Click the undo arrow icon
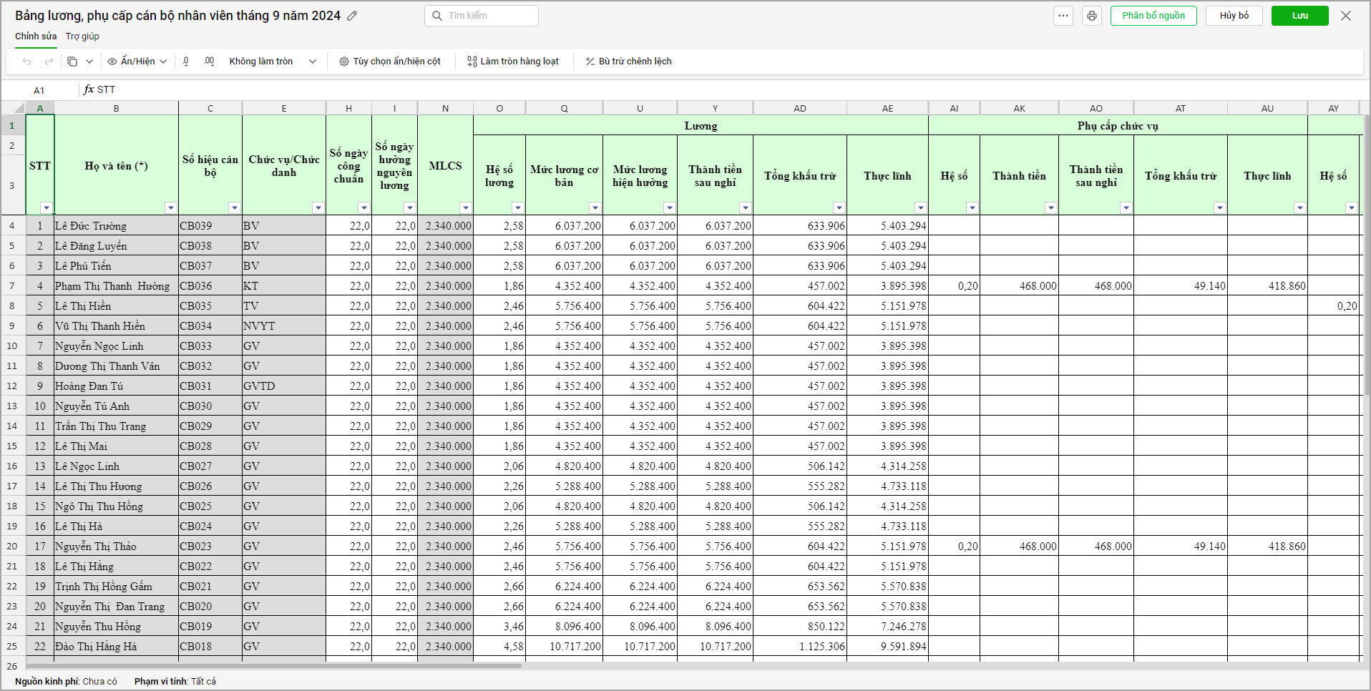This screenshot has width=1371, height=691. point(27,62)
